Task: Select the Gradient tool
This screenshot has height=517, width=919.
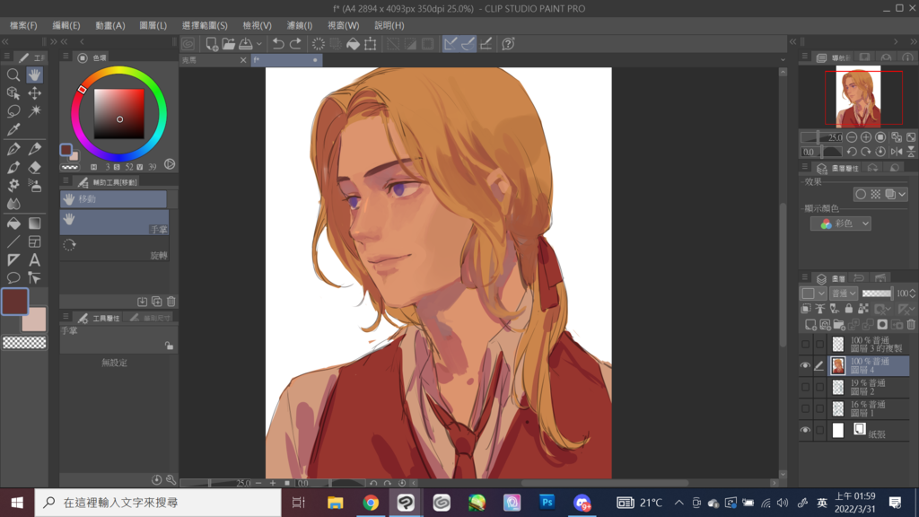Action: pyautogui.click(x=35, y=223)
